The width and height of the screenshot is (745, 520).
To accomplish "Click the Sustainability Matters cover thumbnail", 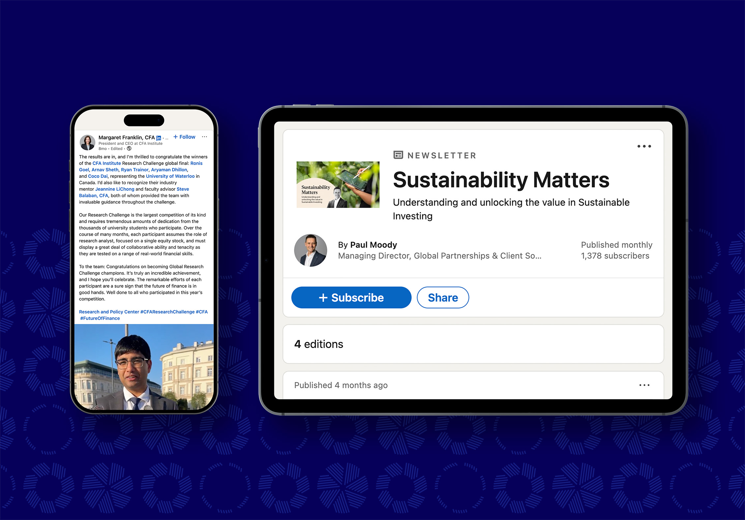I will 338,184.
